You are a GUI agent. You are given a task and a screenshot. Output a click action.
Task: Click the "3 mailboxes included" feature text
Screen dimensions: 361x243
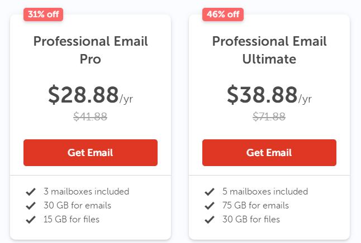pos(86,192)
